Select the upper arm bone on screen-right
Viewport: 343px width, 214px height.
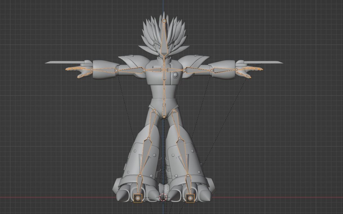click(197, 70)
